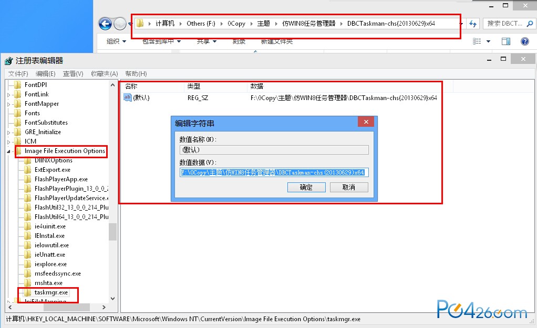Select Image File Execution Options key

pyautogui.click(x=65, y=151)
